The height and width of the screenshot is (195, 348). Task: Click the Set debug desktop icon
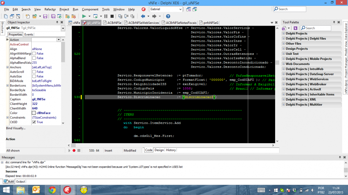point(195,9)
